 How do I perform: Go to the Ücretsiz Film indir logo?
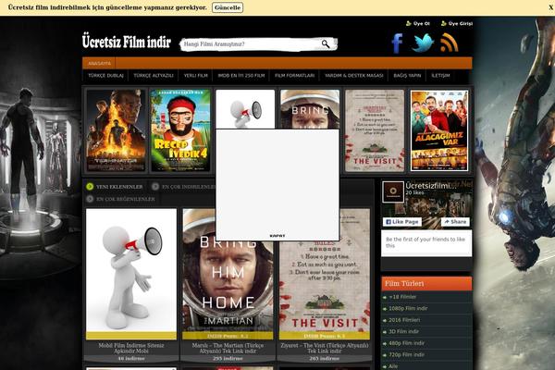click(127, 42)
